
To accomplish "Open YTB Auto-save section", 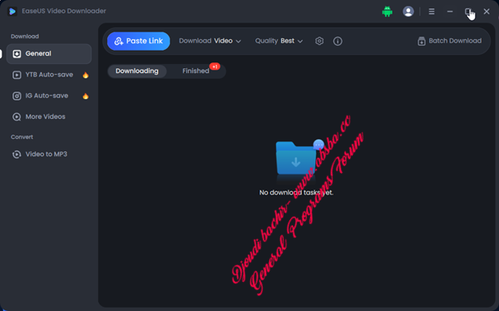I will click(x=49, y=75).
